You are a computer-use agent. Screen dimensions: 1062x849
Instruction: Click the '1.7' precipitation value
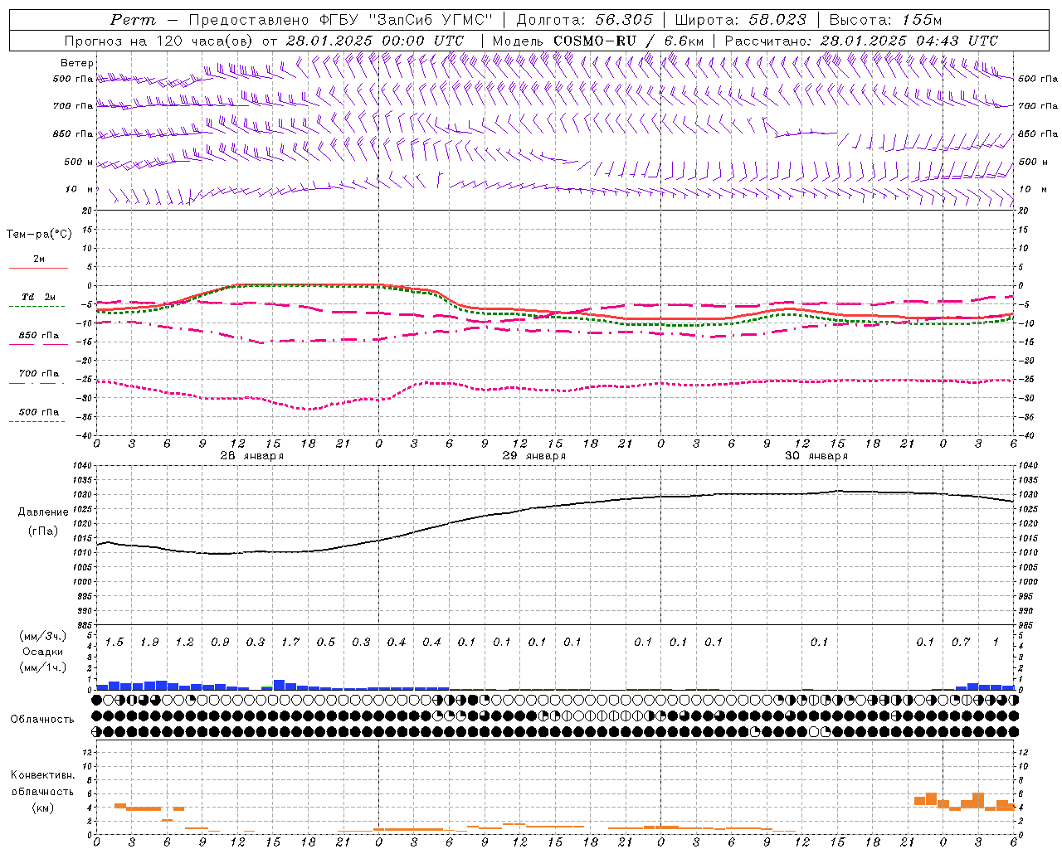coord(290,642)
